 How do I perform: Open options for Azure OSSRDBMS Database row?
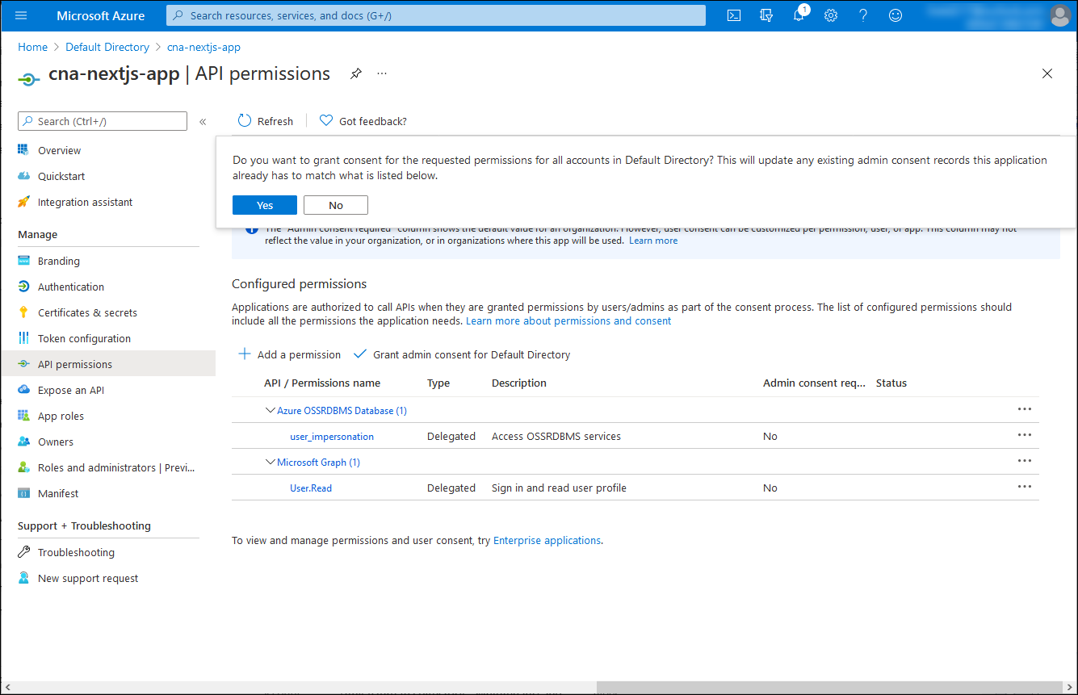click(1025, 409)
